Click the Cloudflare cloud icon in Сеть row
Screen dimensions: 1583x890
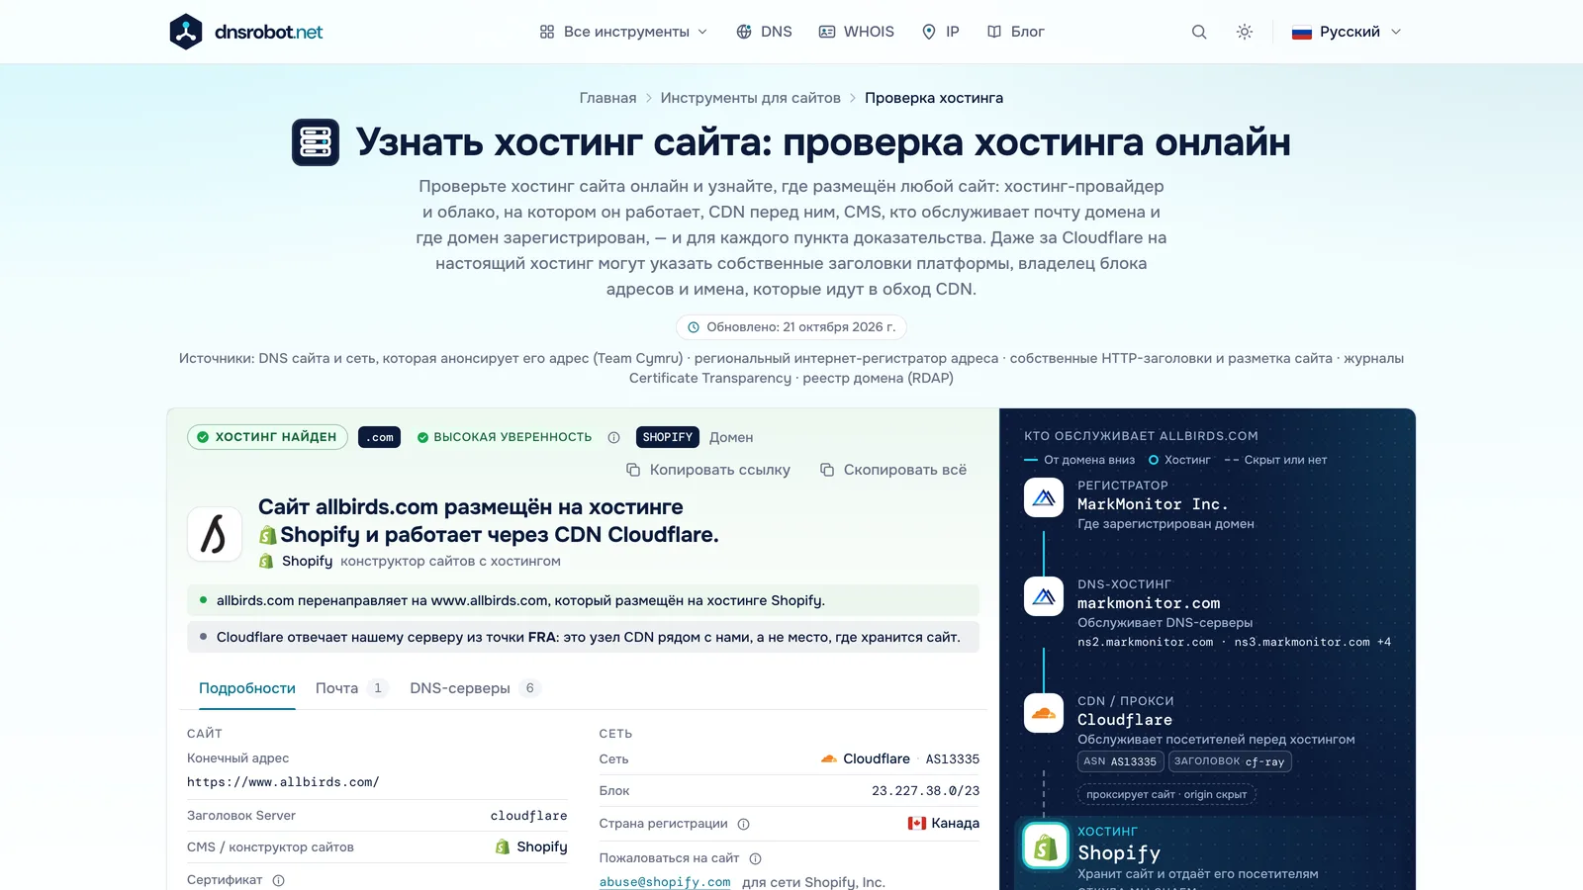coord(829,758)
